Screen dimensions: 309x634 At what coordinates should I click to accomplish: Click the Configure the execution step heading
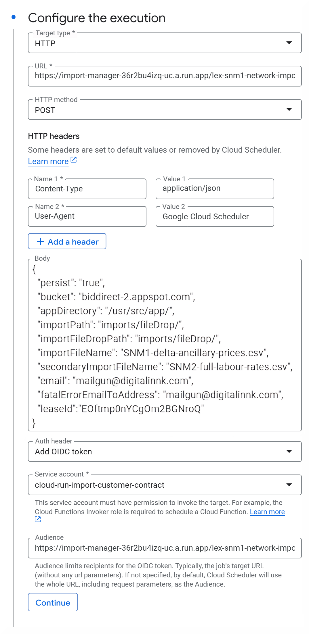click(97, 18)
